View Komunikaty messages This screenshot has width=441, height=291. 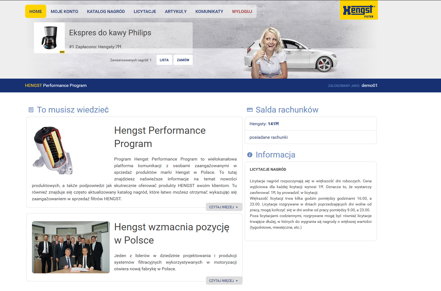pyautogui.click(x=209, y=12)
